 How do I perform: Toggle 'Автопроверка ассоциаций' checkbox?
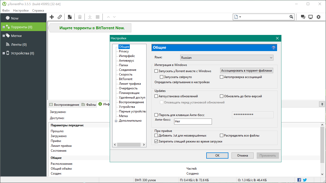point(221,77)
